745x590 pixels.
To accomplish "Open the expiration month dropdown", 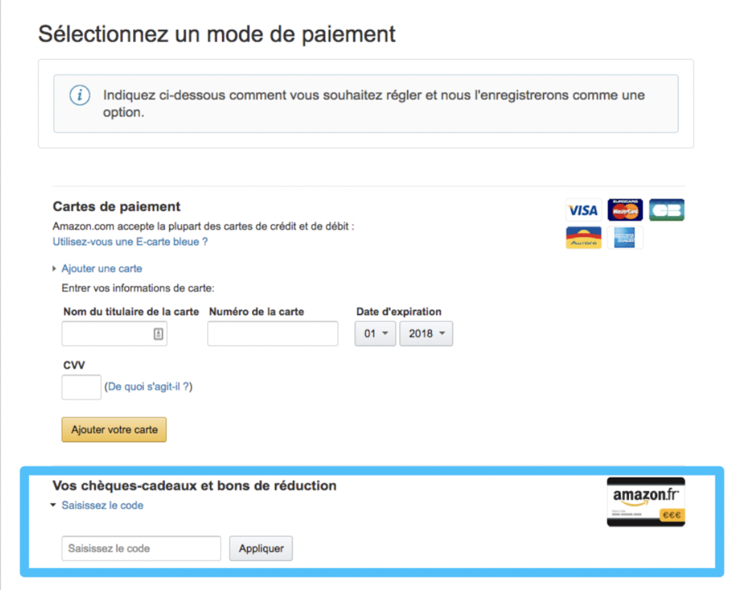I will (x=375, y=334).
